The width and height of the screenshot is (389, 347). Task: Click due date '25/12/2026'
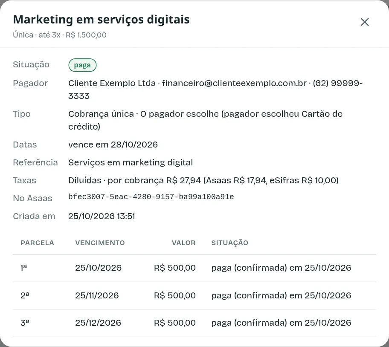(98, 323)
